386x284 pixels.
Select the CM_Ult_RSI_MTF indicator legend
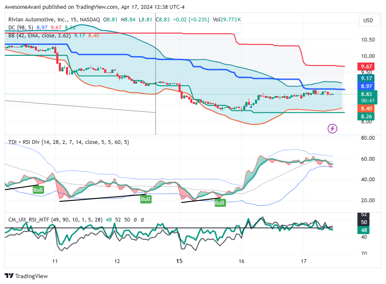click(55, 219)
